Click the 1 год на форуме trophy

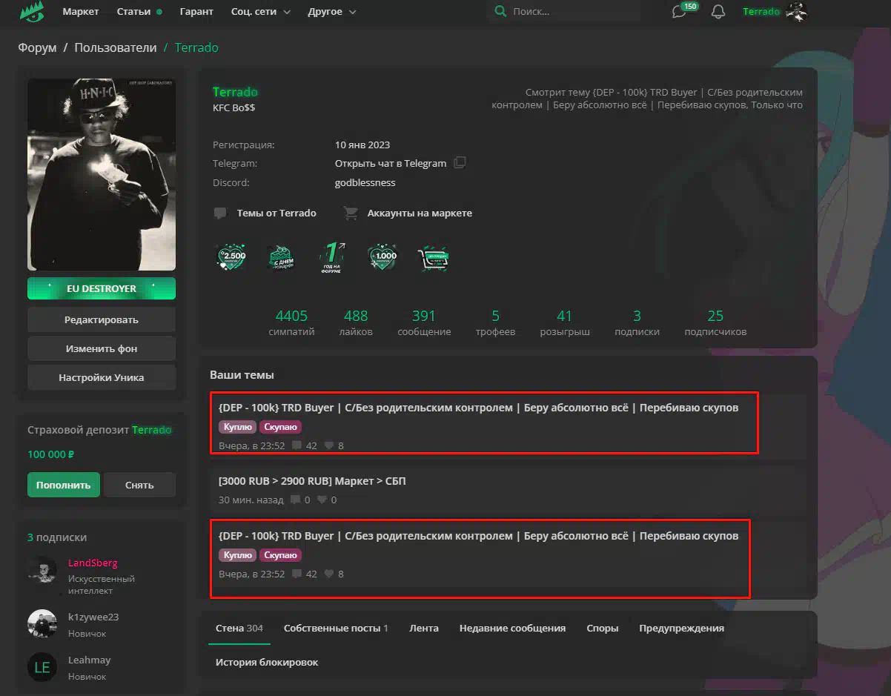(331, 257)
